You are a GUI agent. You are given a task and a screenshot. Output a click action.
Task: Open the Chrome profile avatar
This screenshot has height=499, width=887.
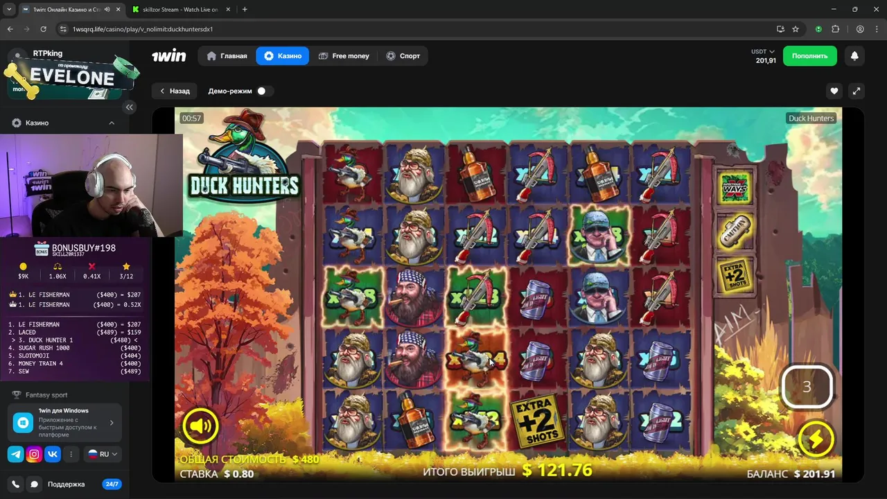coord(859,29)
